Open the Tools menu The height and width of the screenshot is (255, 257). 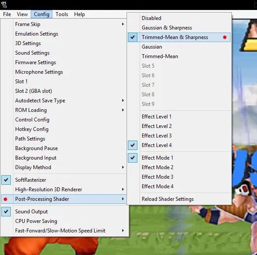62,14
